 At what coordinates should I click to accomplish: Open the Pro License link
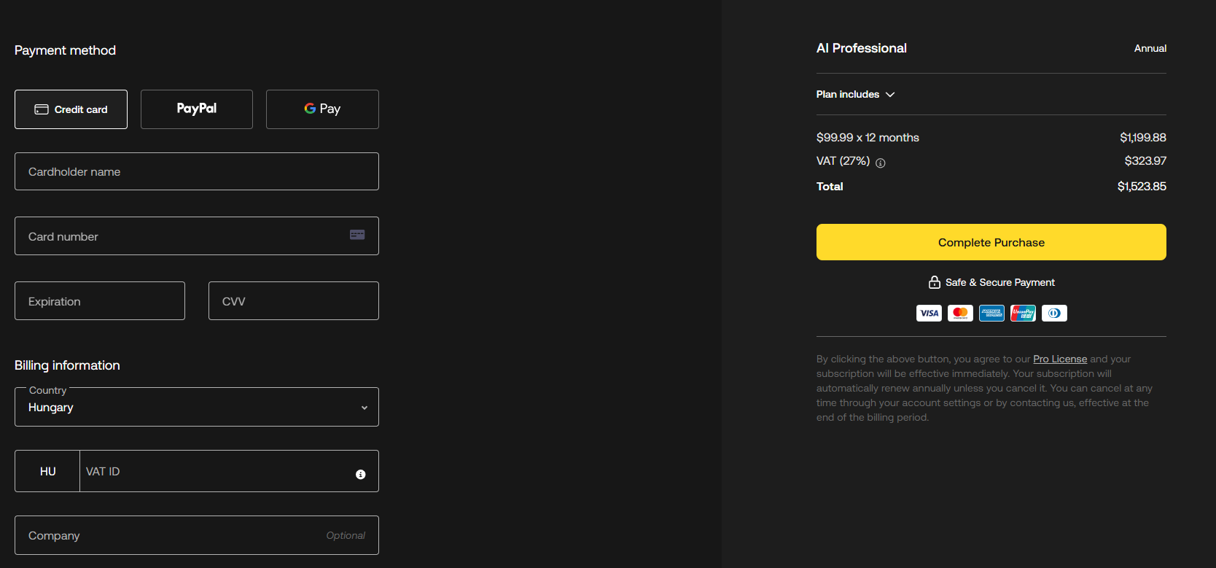(x=1059, y=359)
